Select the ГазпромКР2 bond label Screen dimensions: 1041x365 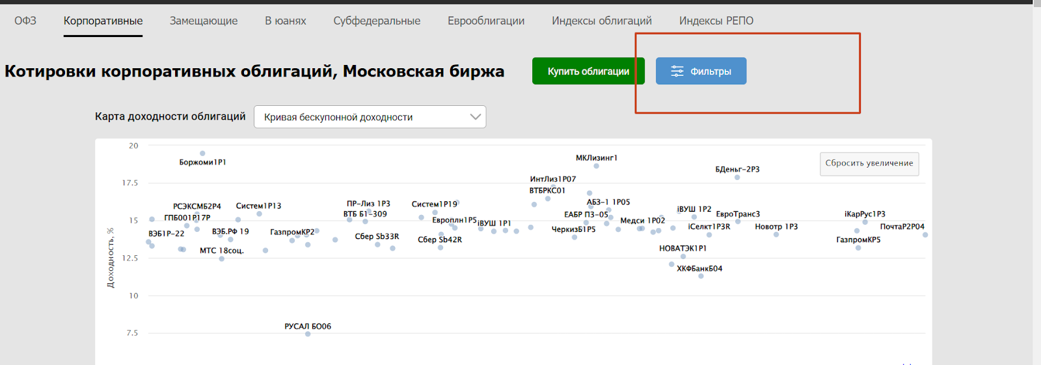coord(292,232)
